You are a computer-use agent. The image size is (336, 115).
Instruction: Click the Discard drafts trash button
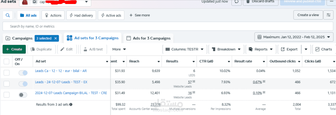pyautogui.click(x=260, y=2)
